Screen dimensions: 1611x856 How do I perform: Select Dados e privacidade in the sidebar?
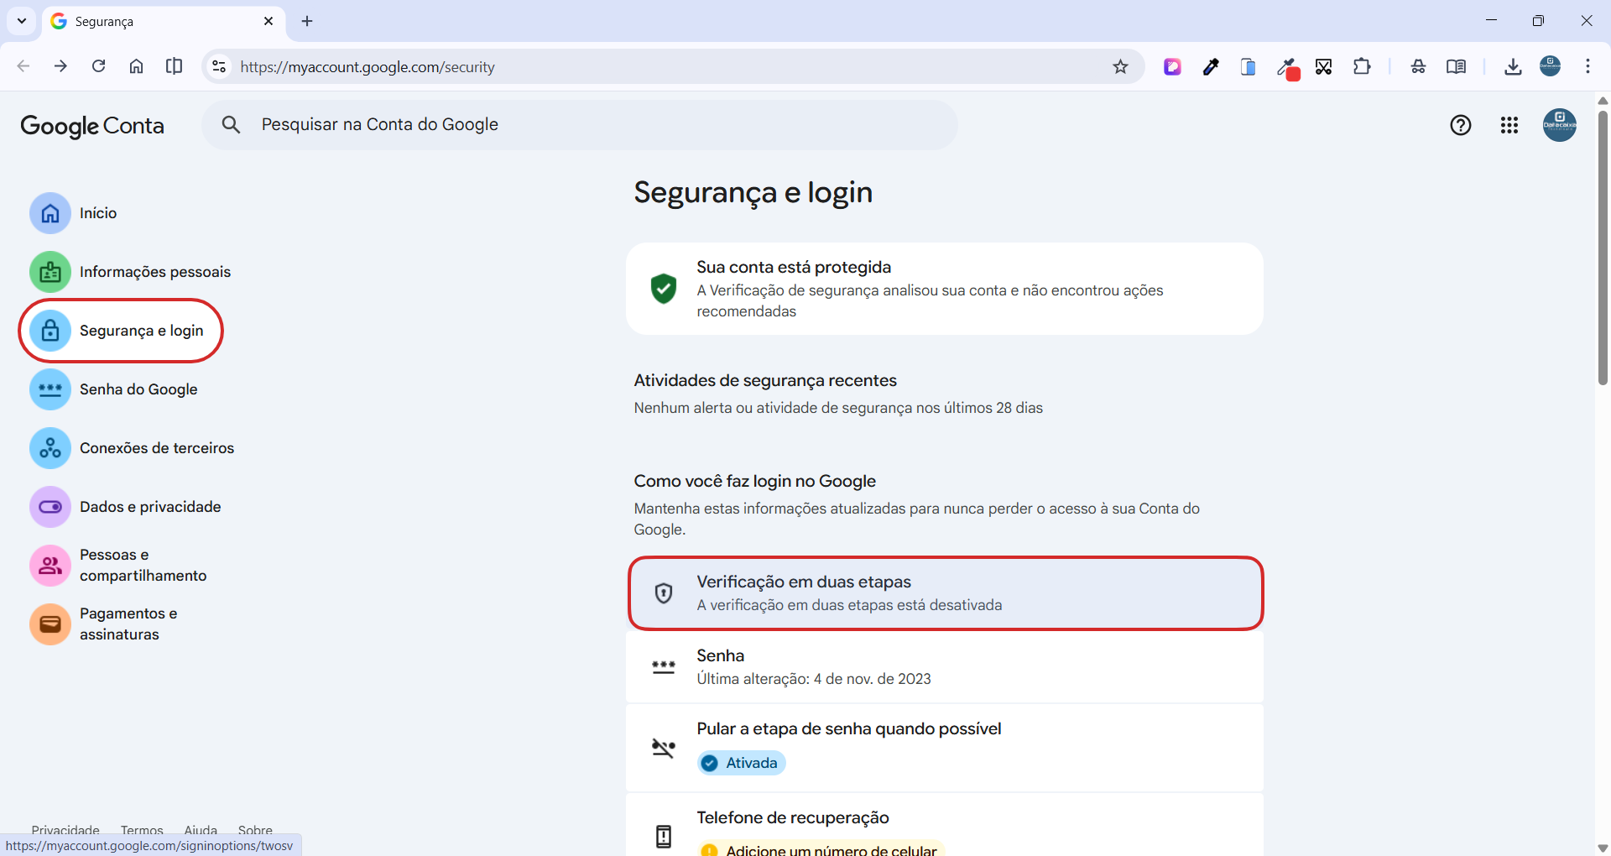pos(150,506)
